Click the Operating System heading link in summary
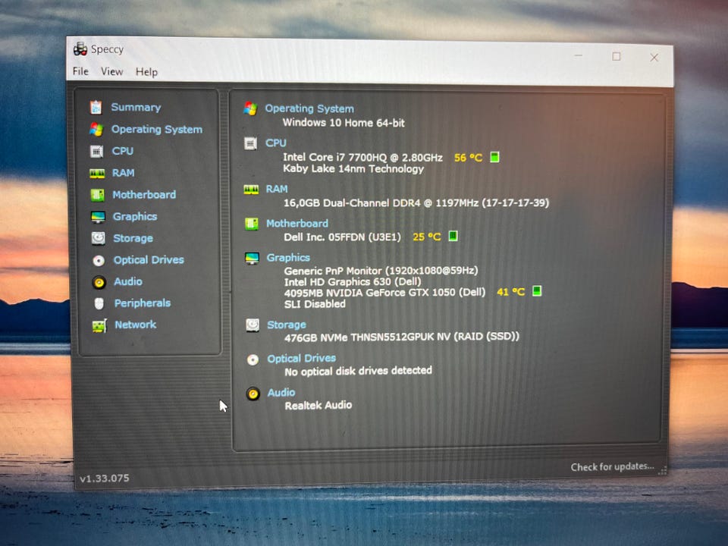The width and height of the screenshot is (728, 546). [309, 108]
